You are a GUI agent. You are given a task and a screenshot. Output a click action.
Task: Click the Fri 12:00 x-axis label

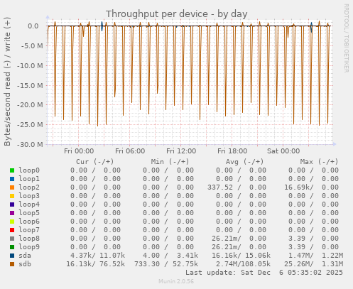tap(181, 151)
